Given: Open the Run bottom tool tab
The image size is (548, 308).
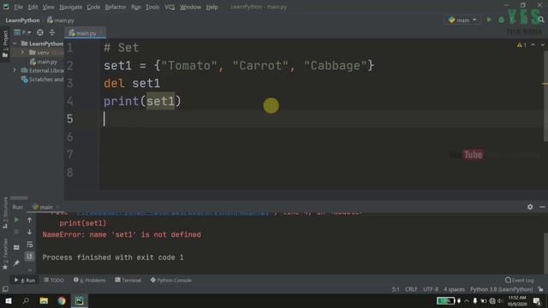Looking at the screenshot, I should click(x=25, y=280).
